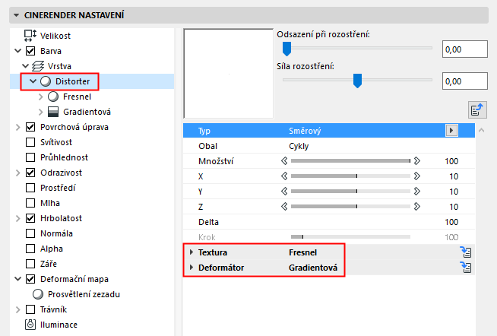Collapse the Deformační mapa node

[18, 279]
